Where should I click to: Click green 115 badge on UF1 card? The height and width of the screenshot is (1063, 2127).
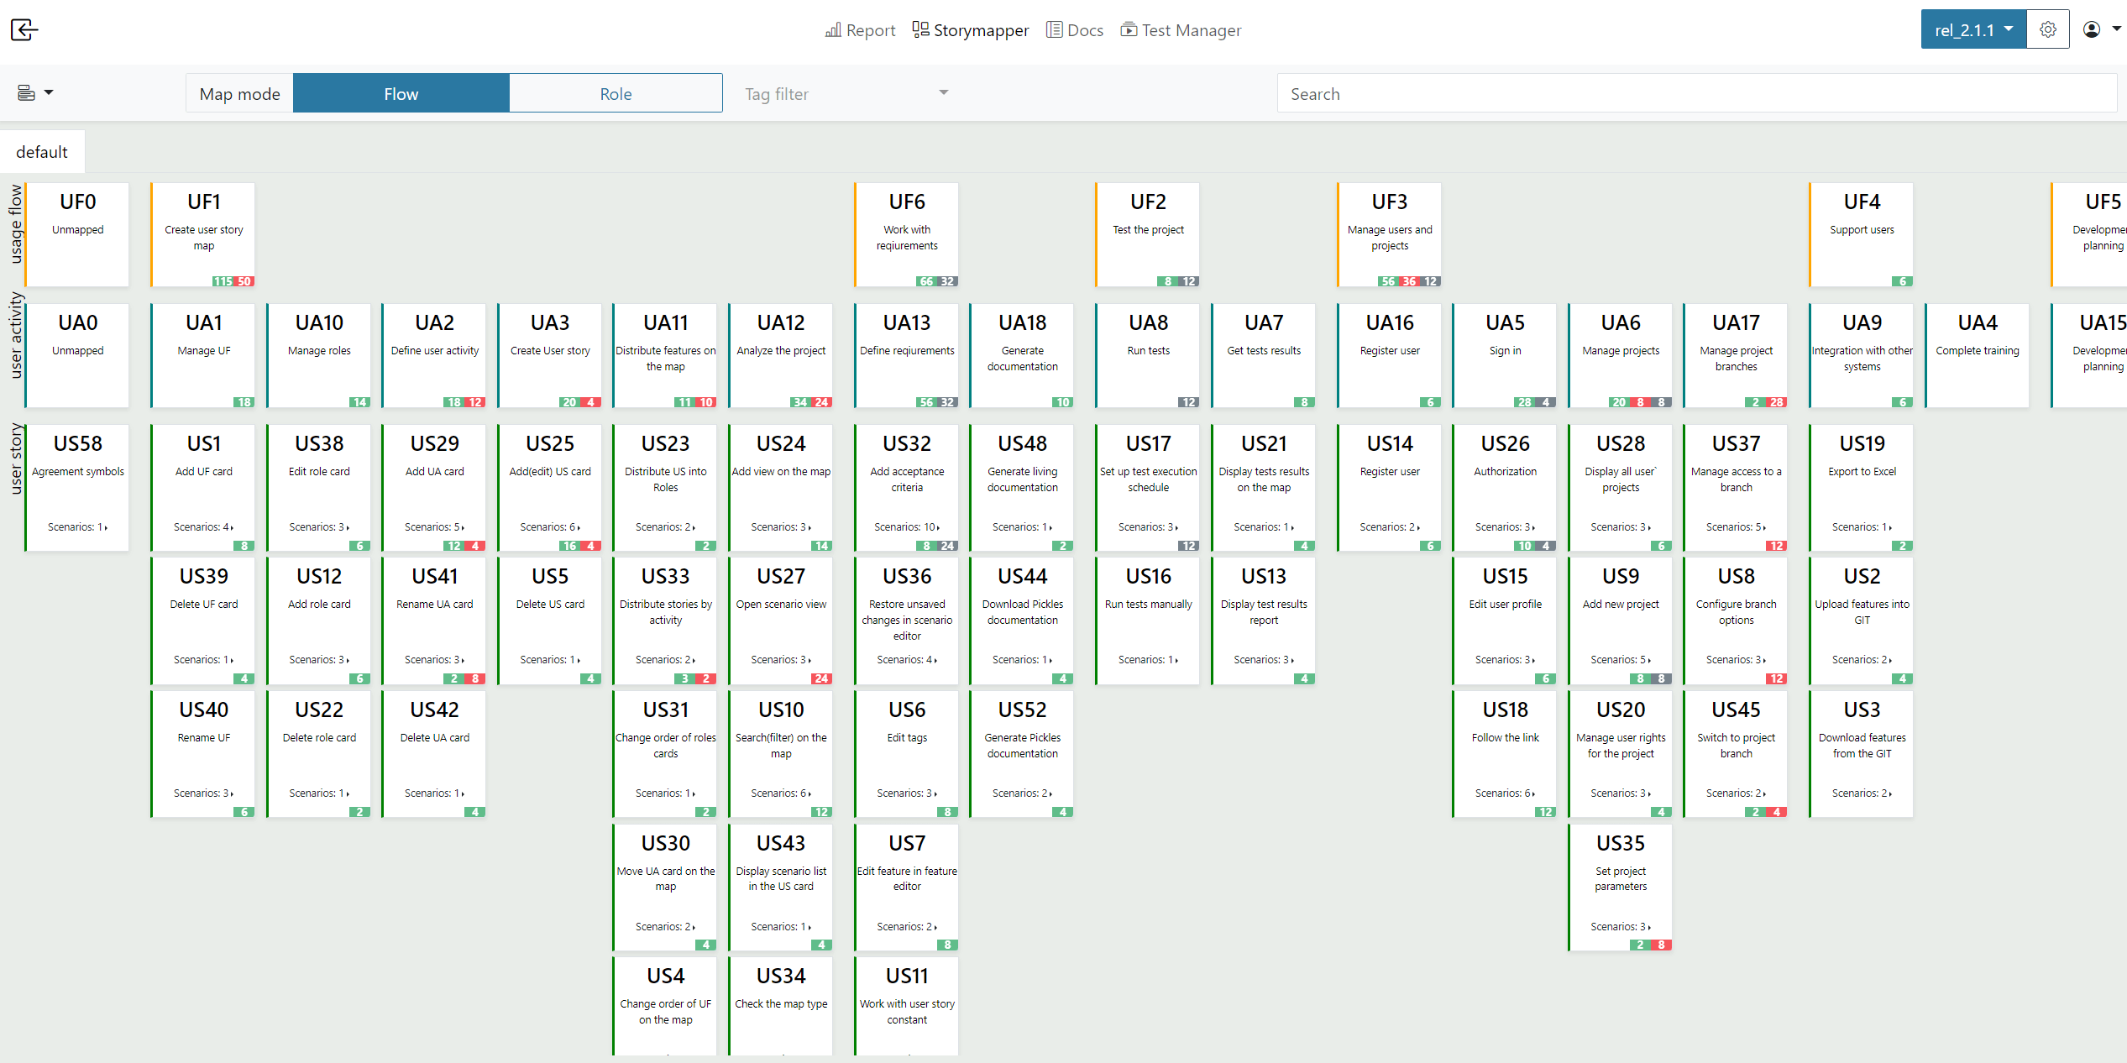[223, 282]
